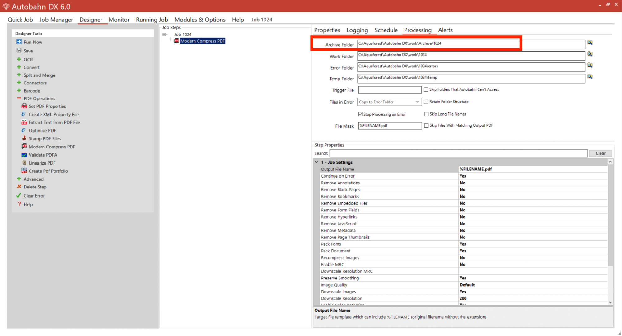
Task: Click the Linearize PDF icon
Action: coord(24,162)
